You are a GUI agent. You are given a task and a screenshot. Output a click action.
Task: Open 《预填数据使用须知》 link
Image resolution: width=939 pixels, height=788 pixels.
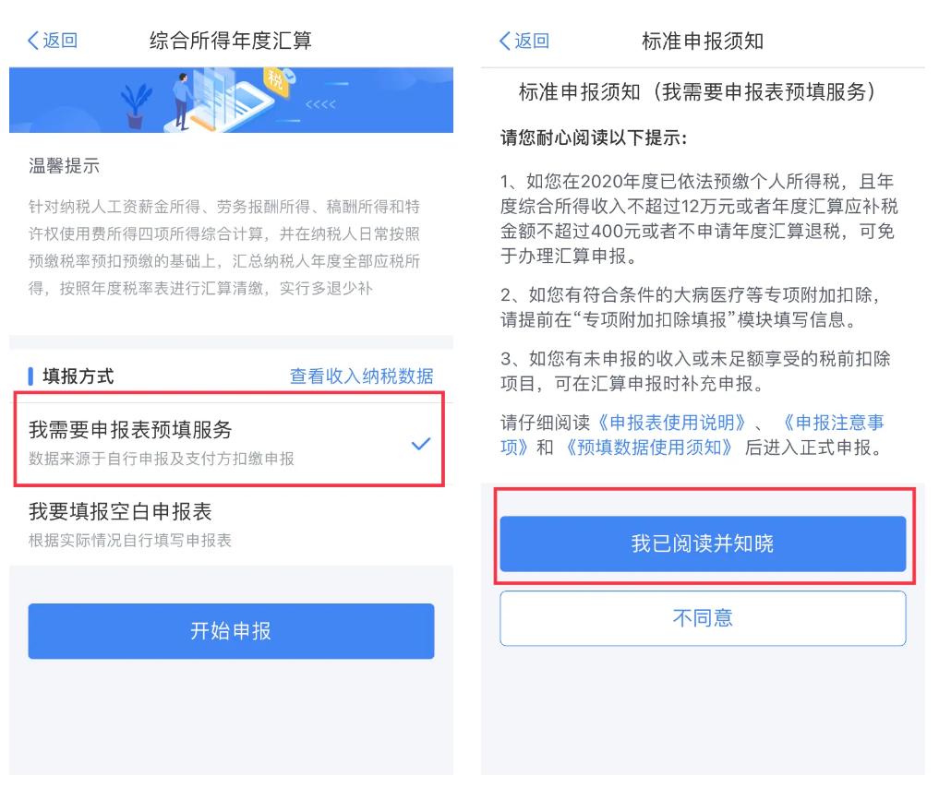[649, 448]
